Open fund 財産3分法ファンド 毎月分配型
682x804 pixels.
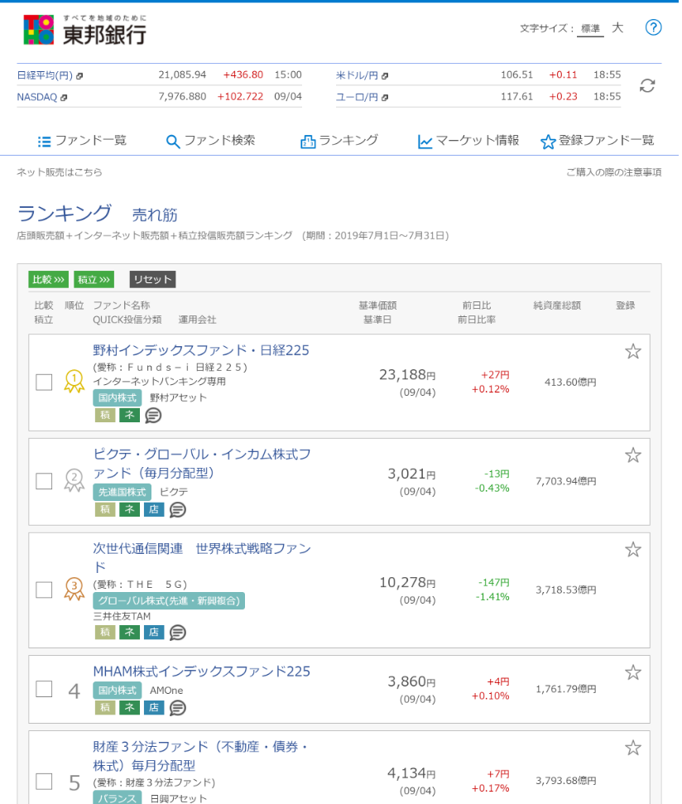pos(200,756)
